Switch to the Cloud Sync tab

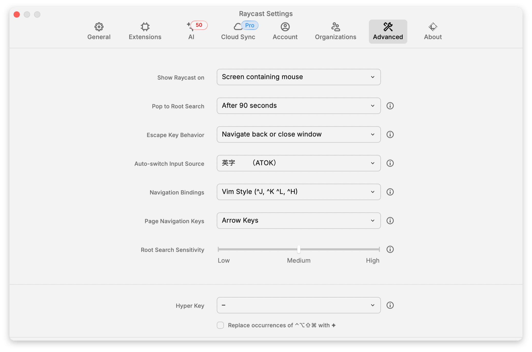(x=238, y=31)
